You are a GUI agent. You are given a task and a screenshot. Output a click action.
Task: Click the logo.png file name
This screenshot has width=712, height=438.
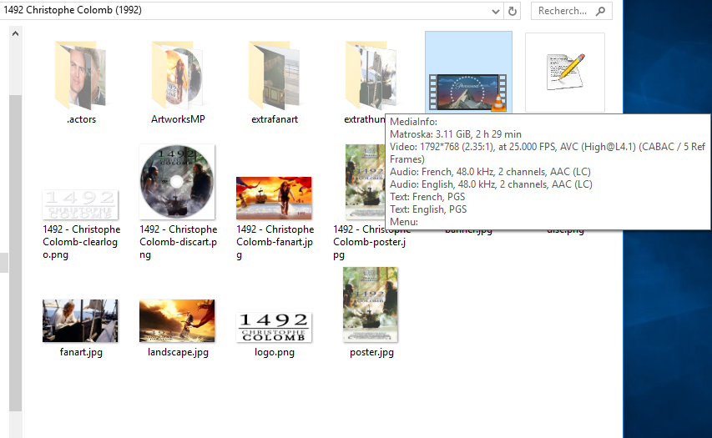(x=275, y=352)
